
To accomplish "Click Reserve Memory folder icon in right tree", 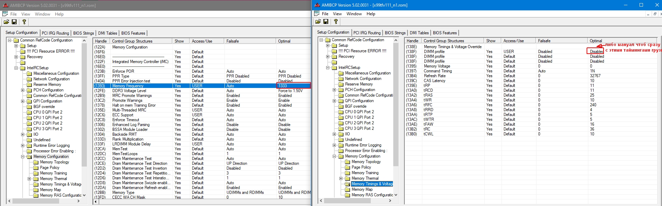I will click(341, 84).
